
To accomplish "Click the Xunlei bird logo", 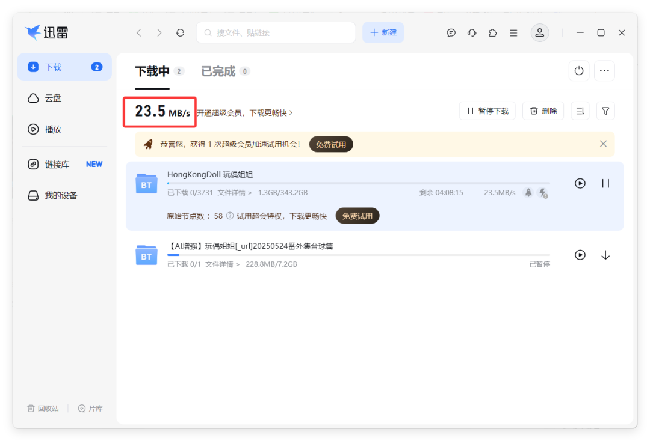I will click(32, 32).
